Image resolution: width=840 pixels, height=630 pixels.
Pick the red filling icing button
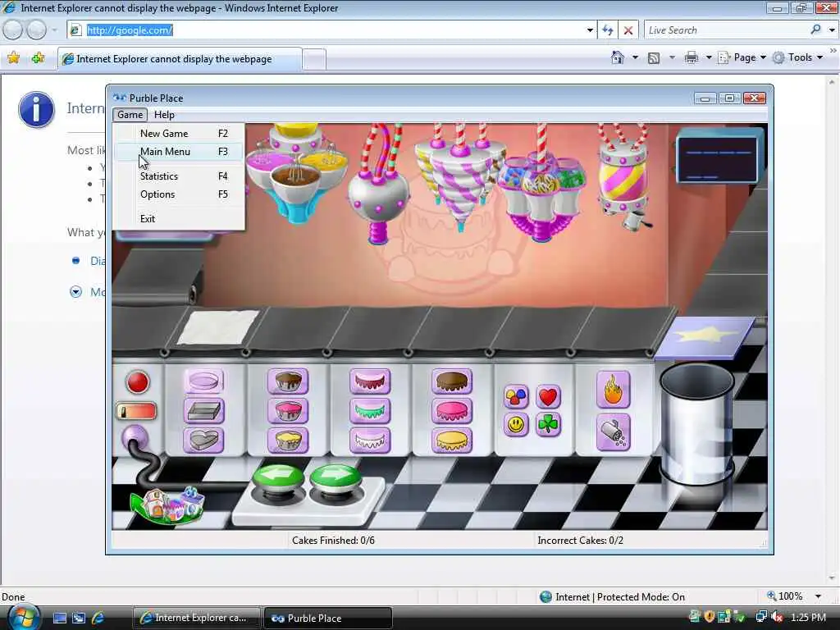point(370,381)
